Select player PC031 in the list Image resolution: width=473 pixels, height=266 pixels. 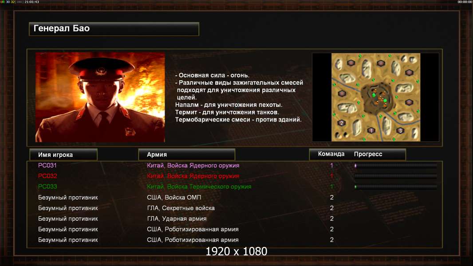point(47,165)
